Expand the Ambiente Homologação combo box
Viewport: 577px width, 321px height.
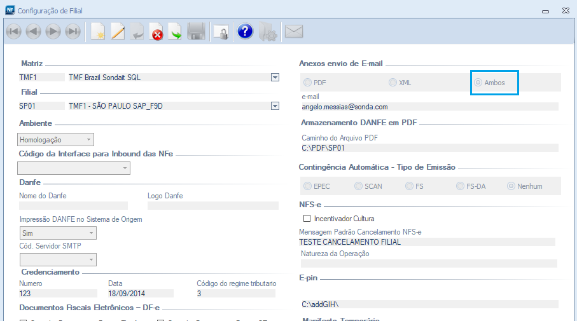tap(55, 140)
